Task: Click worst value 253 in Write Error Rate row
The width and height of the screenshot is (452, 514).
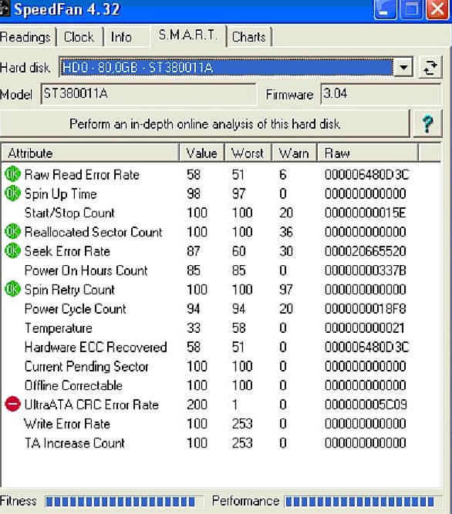Action: [242, 424]
